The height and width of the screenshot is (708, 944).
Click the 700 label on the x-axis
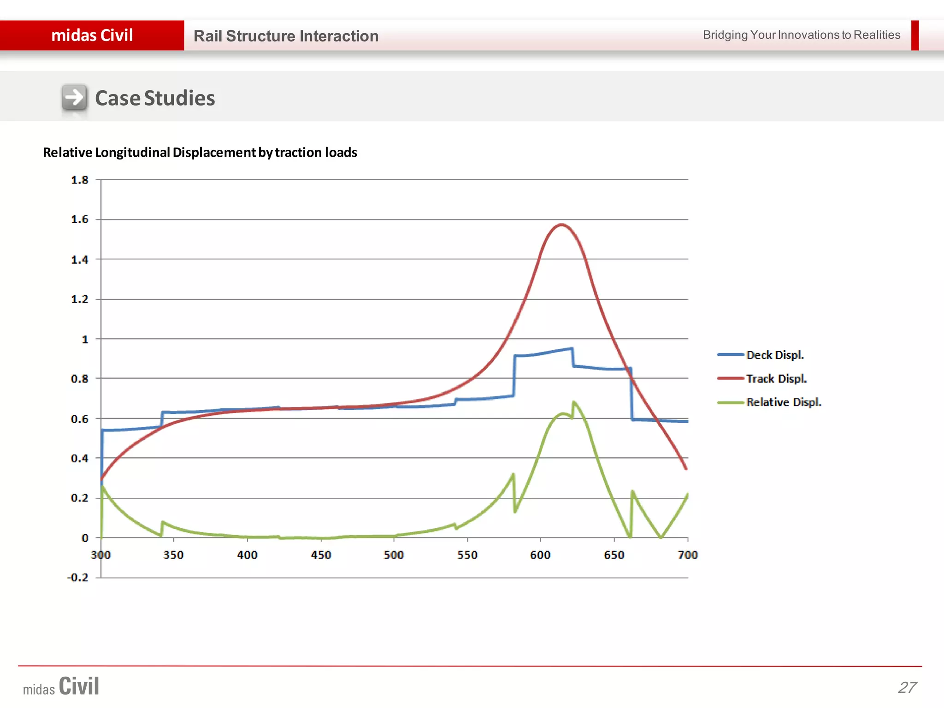tap(687, 555)
